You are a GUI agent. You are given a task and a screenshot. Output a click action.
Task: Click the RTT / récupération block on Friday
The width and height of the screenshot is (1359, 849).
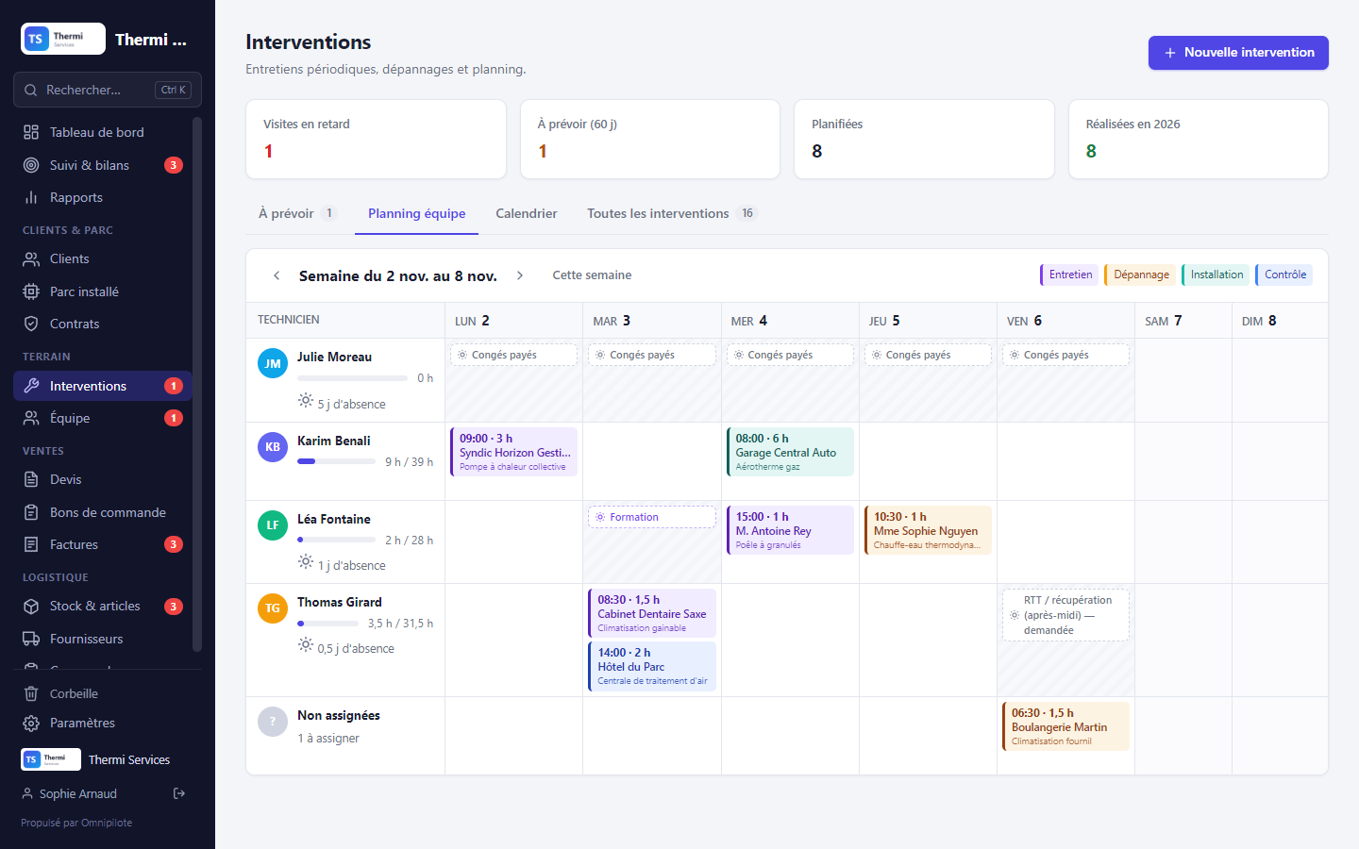pos(1065,615)
